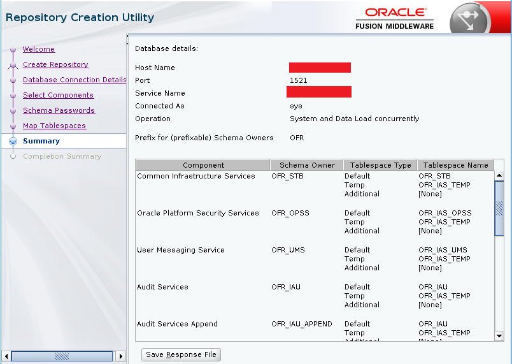512x364 pixels.
Task: Return to Schema Passwords step
Action: [59, 111]
